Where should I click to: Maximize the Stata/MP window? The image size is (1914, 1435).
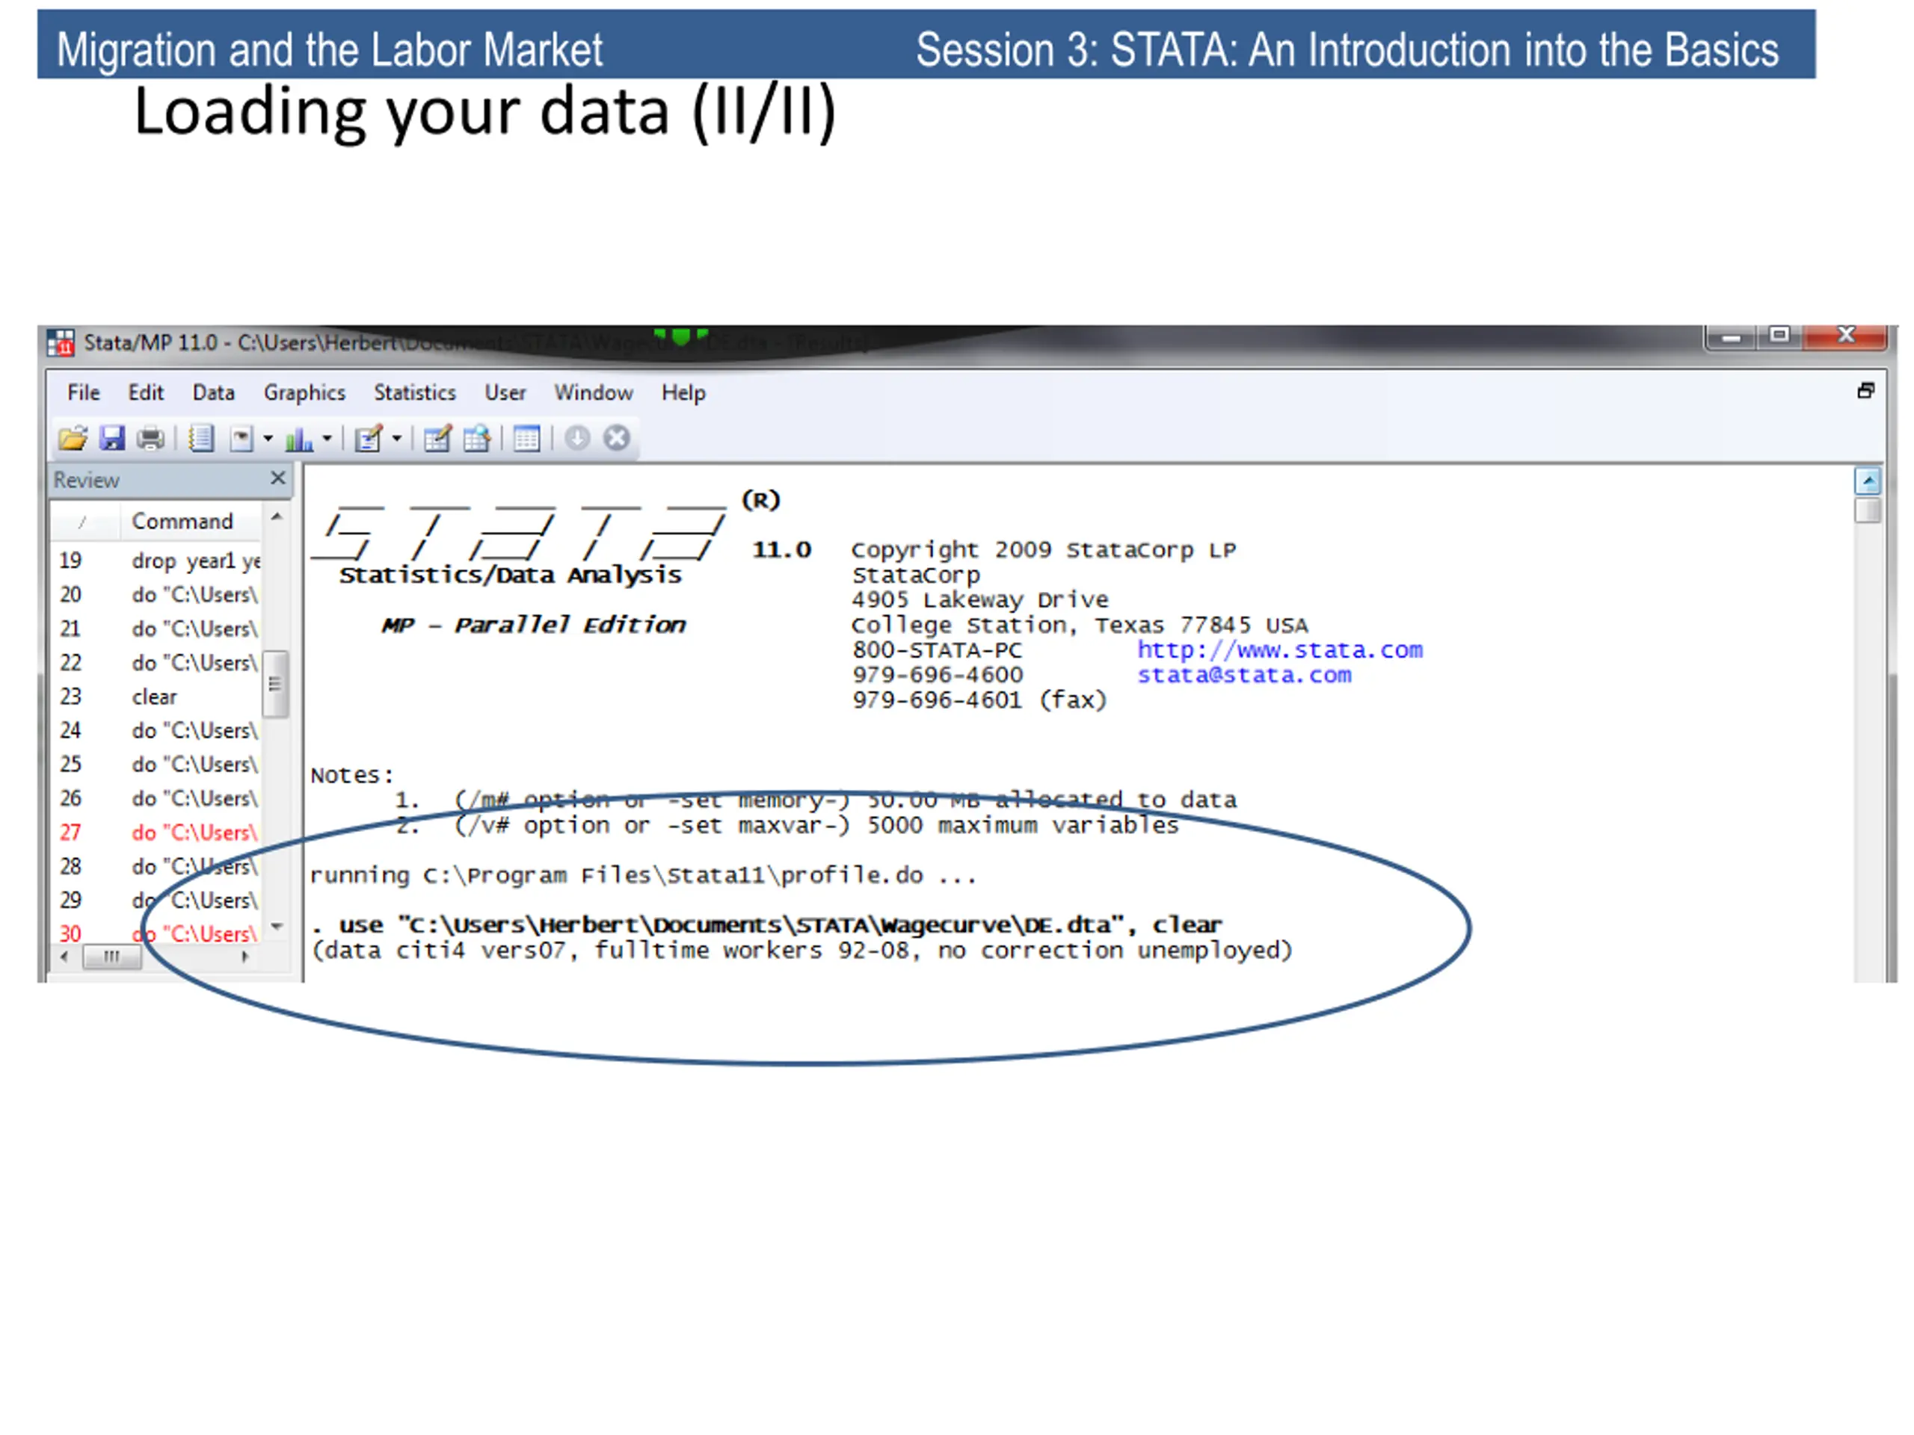[x=1780, y=336]
